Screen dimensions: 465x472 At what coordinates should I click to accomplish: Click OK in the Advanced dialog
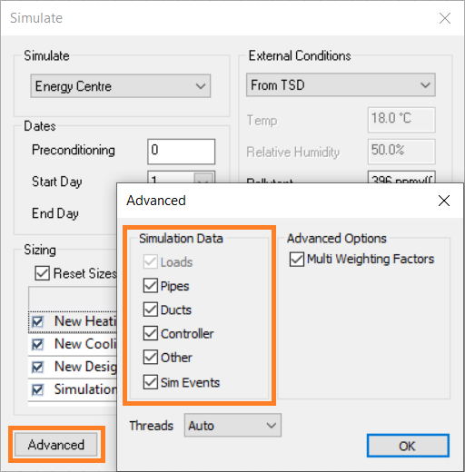coord(408,446)
